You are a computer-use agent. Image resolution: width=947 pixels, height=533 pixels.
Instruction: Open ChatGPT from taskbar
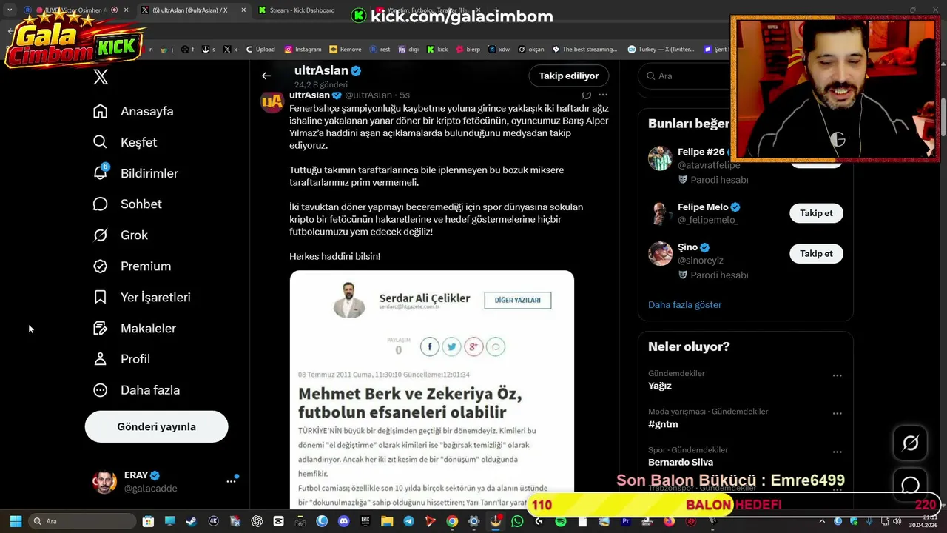coord(257,521)
